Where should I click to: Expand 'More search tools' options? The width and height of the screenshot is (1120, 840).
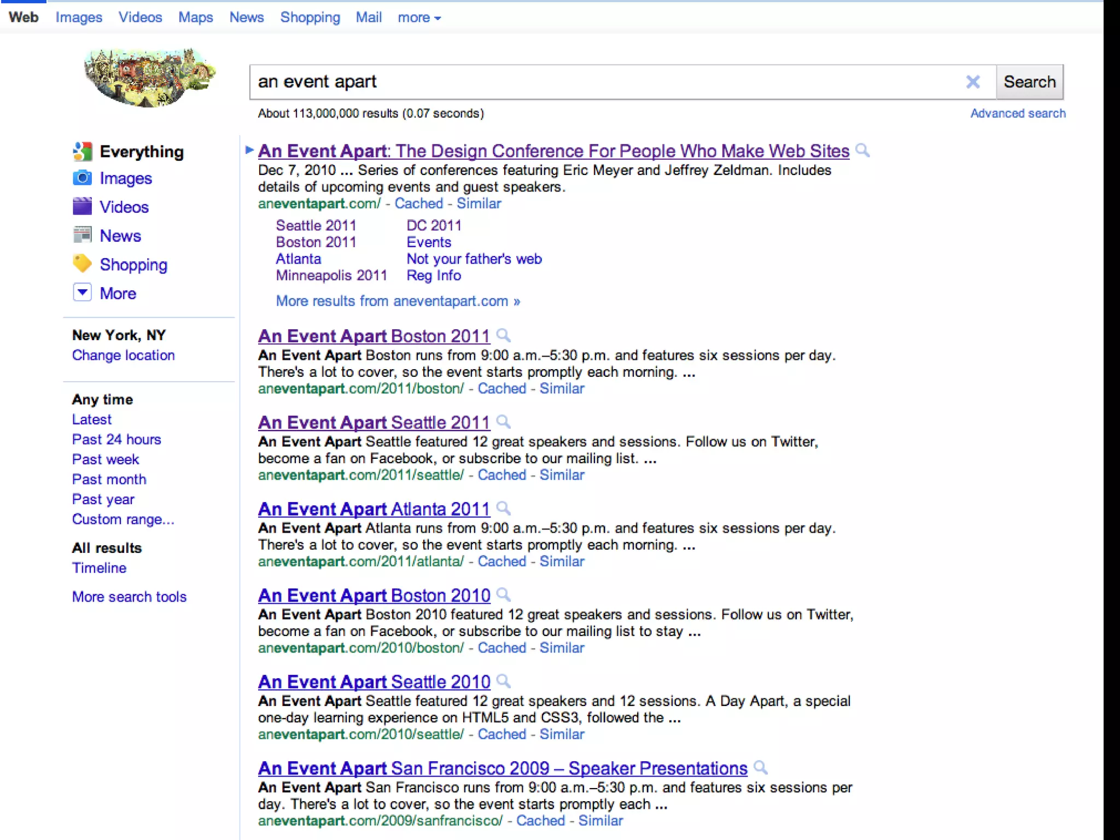point(129,597)
